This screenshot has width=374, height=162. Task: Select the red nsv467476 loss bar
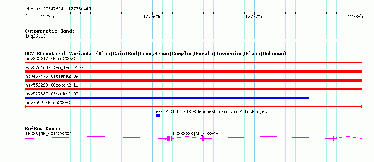pyautogui.click(x=193, y=80)
